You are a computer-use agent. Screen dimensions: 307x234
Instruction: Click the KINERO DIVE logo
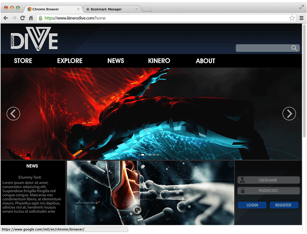[x=34, y=39]
